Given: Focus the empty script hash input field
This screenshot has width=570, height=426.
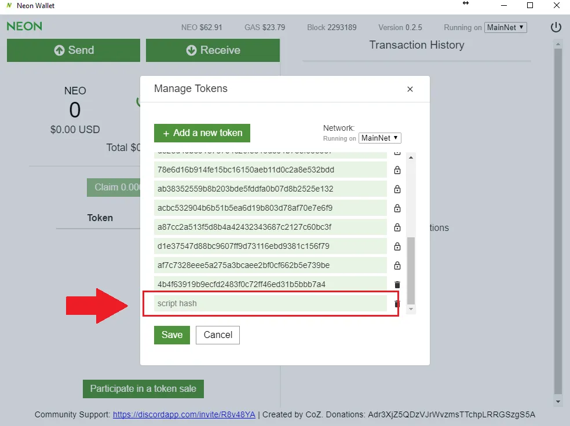Looking at the screenshot, I should [x=271, y=303].
